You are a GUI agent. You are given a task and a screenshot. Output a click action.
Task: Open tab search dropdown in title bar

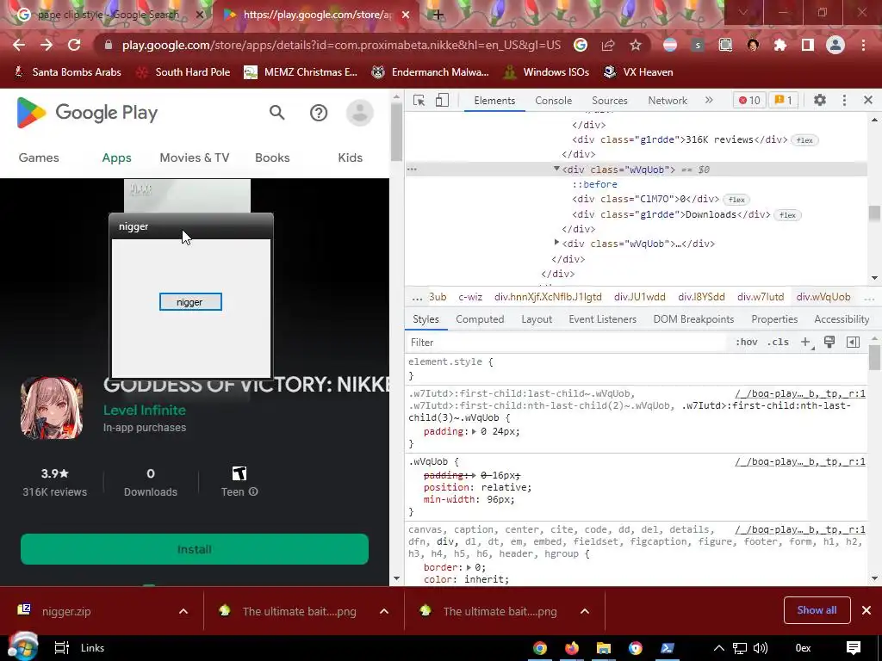(743, 12)
